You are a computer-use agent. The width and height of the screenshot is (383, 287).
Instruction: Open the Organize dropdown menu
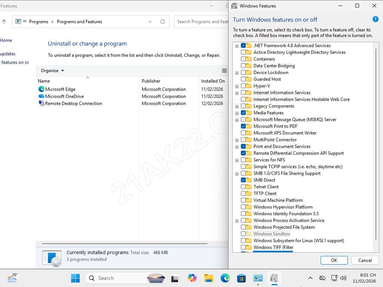coord(52,71)
